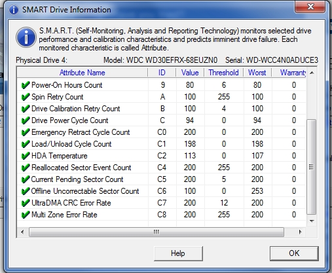Click the horizontal scrollbar left arrow
332x273 pixels.
pyautogui.click(x=22, y=232)
